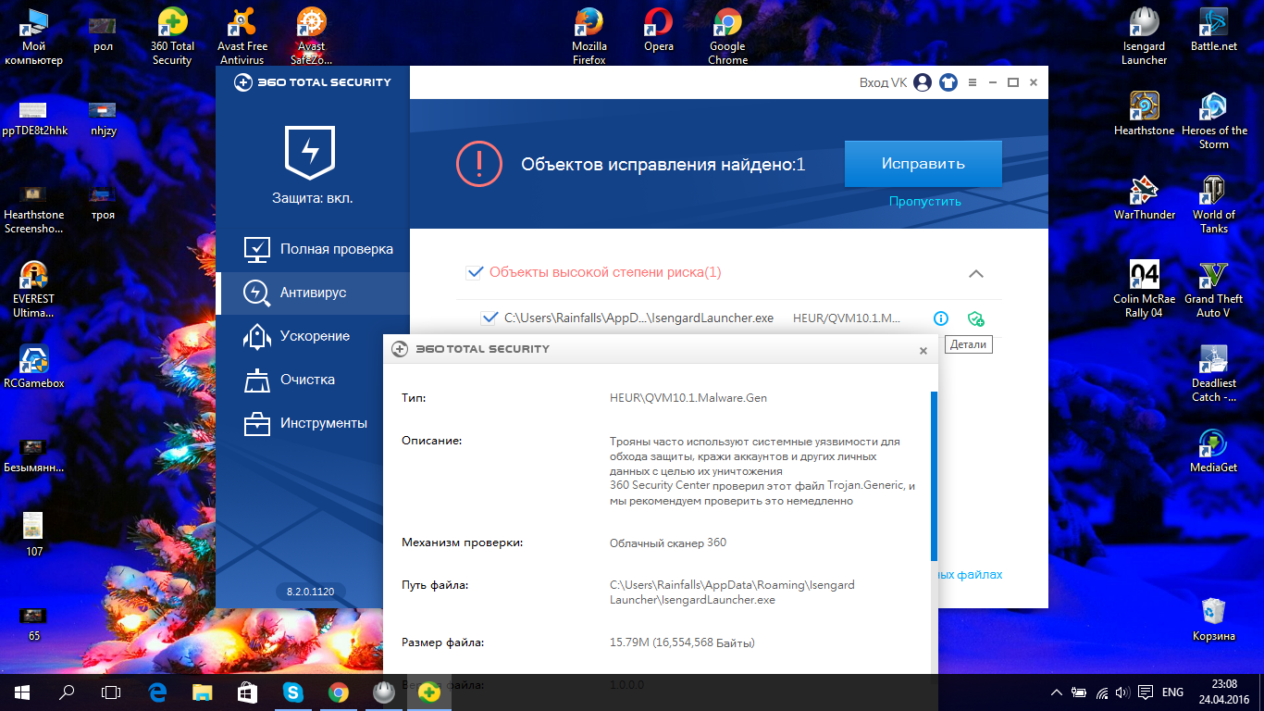Screen dimensions: 1264x711
Task: Open the volume speaker tray icon
Action: 1121,692
